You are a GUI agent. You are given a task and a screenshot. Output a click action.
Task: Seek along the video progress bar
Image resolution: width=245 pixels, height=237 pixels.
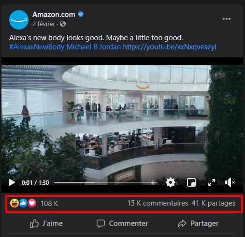pos(105,182)
